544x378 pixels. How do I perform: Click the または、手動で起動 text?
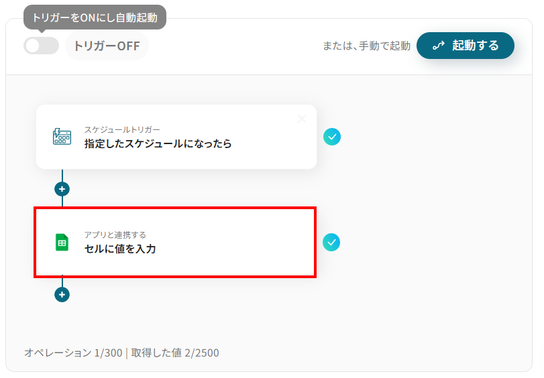(x=366, y=46)
